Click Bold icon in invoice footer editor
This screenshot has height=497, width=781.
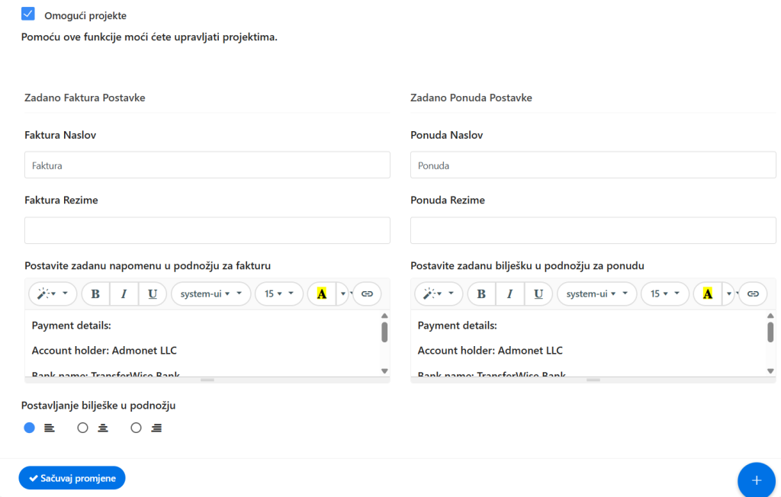click(95, 293)
